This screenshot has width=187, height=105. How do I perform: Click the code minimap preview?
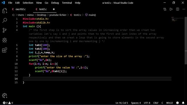point(178,19)
